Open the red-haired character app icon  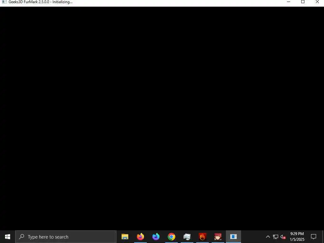[218, 237]
